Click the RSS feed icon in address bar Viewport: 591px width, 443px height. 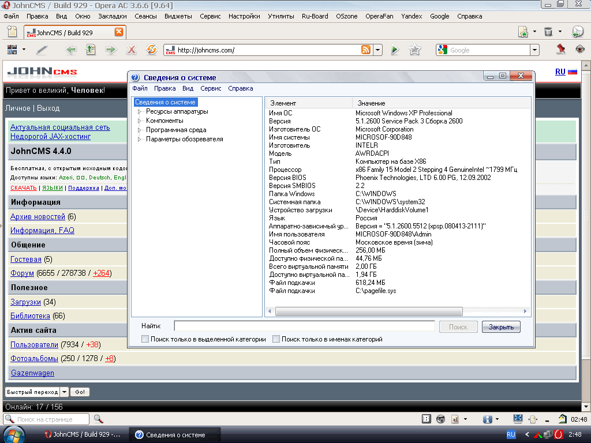366,50
